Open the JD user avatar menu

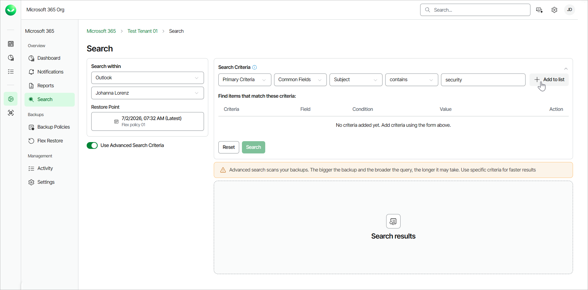pos(570,10)
